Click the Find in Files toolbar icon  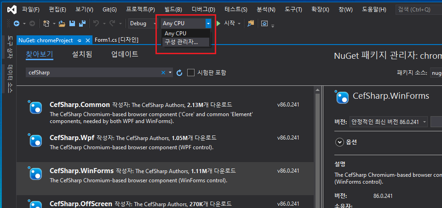click(251, 23)
